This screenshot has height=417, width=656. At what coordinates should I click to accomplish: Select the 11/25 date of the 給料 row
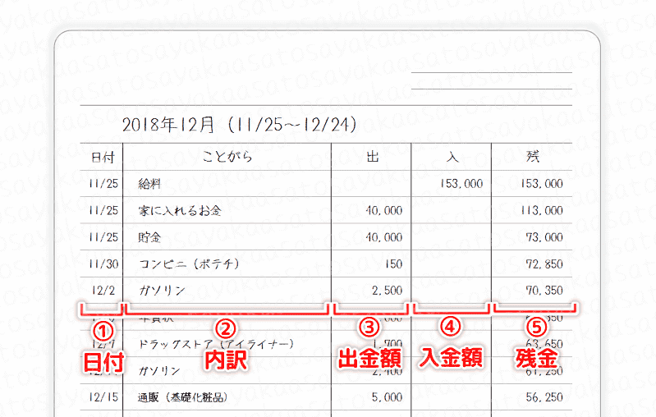(x=103, y=184)
